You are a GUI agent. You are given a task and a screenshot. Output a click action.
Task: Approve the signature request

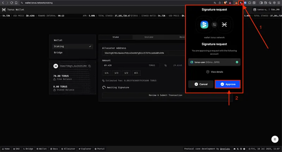227,84
